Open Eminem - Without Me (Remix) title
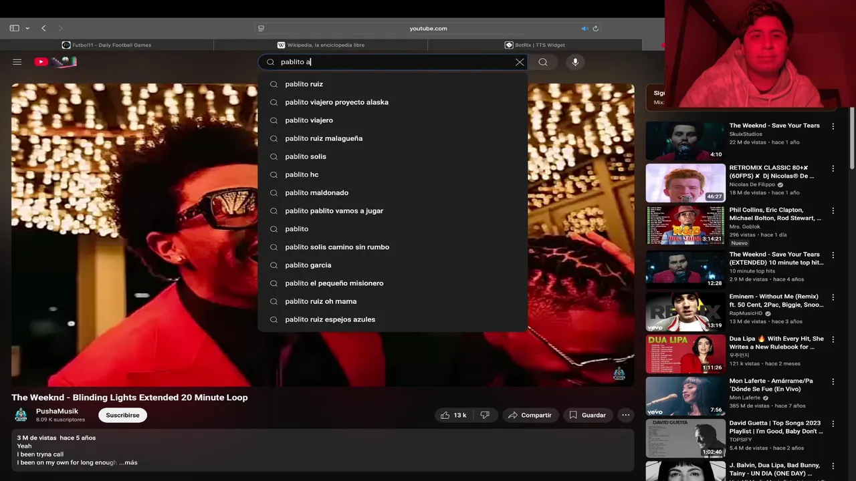 pyautogui.click(x=776, y=301)
